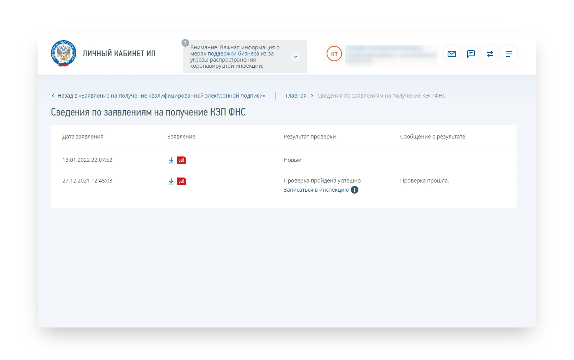Go back to «Заявление на получение квалифицированной электронной подписи»
Viewport: 574px width, 360px height.
coord(161,96)
